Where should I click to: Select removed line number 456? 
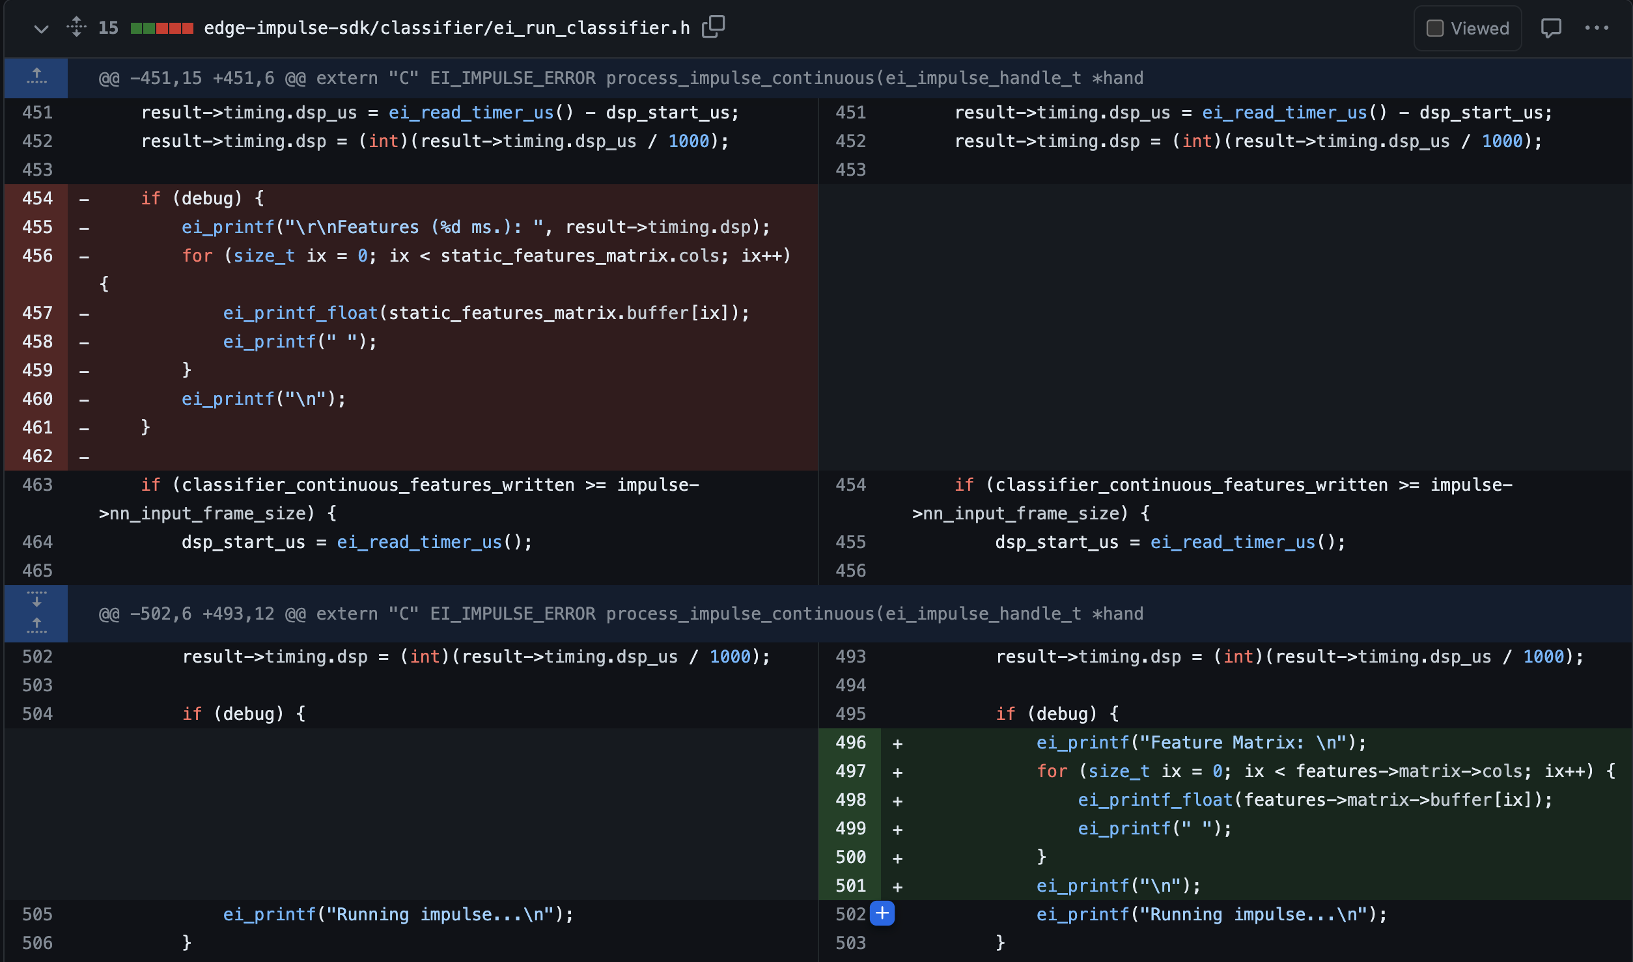tap(37, 256)
